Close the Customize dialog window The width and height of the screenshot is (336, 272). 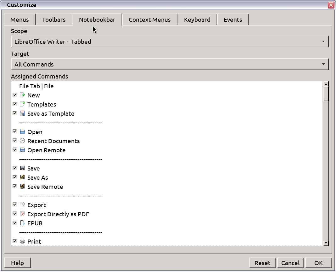click(x=331, y=5)
